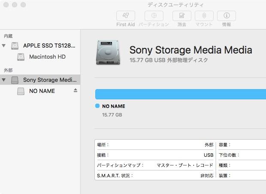Click the blue partition usage bar
Image resolution: width=266 pixels, height=194 pixels.
tap(180, 94)
